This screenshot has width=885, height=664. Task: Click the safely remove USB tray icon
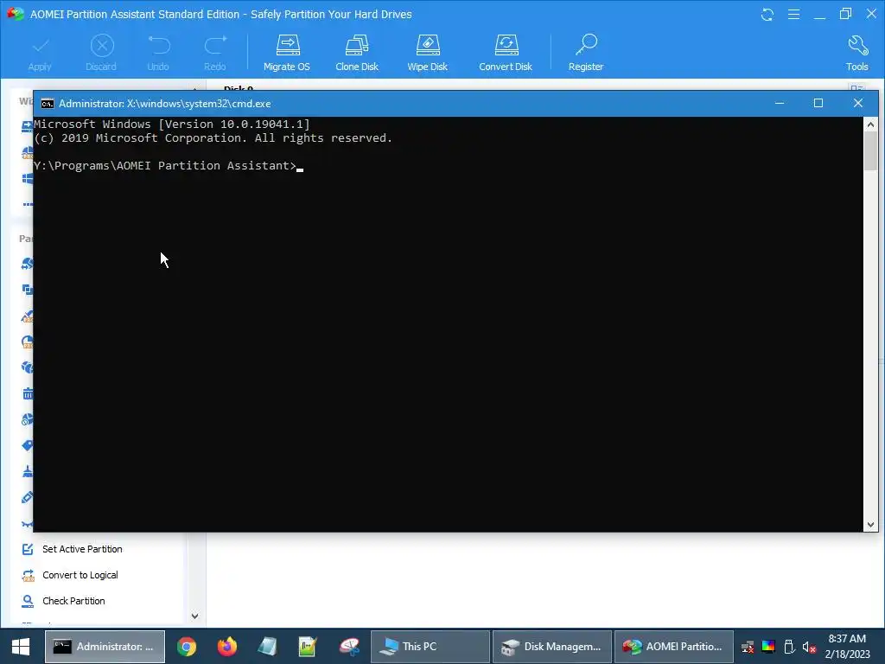[789, 647]
